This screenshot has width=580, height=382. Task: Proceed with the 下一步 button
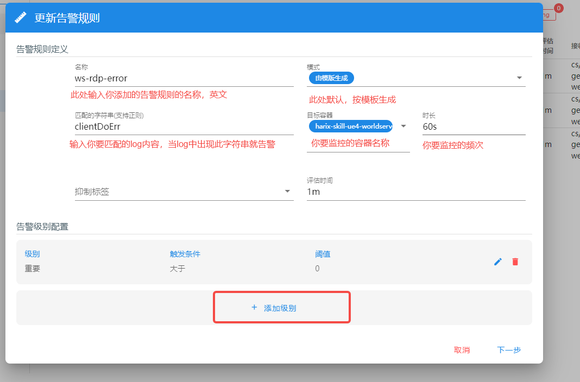(509, 350)
